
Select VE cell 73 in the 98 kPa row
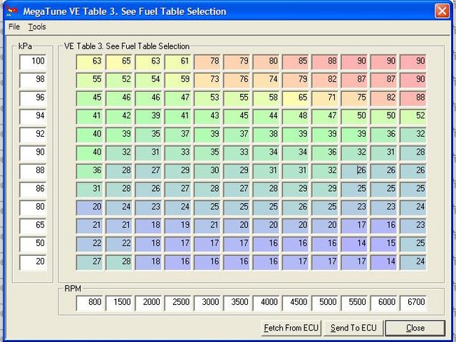207,80
